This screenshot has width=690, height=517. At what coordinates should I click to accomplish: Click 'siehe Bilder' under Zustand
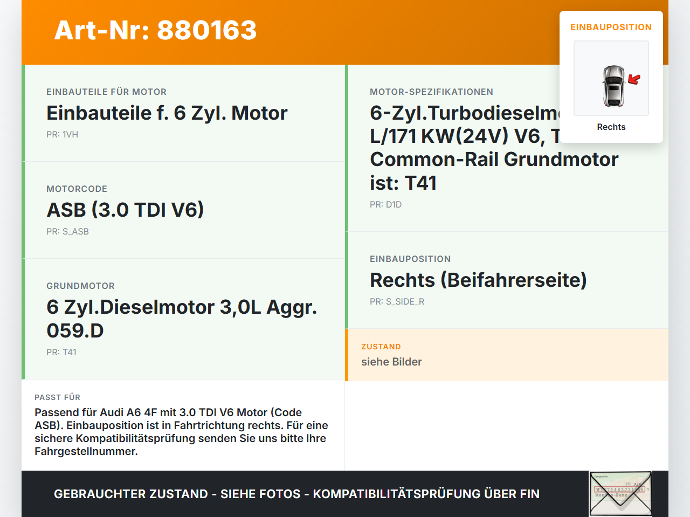click(x=391, y=362)
